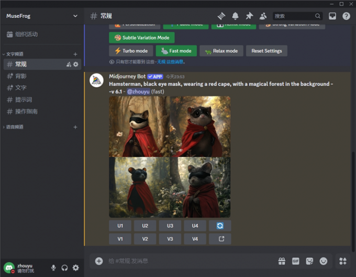Upscale image with U1
Image resolution: width=356 pixels, height=277 pixels.
click(x=120, y=226)
